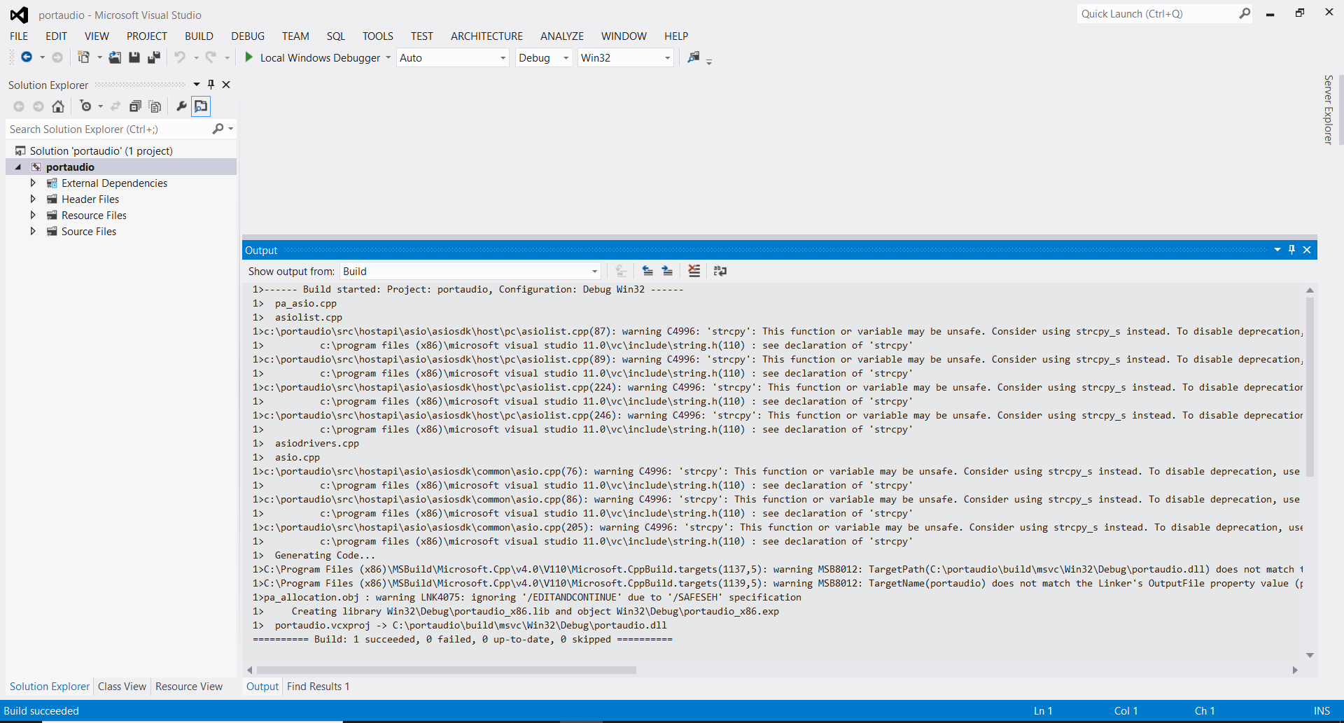The height and width of the screenshot is (723, 1344).
Task: Click the Save icon in toolbar
Action: tap(134, 57)
